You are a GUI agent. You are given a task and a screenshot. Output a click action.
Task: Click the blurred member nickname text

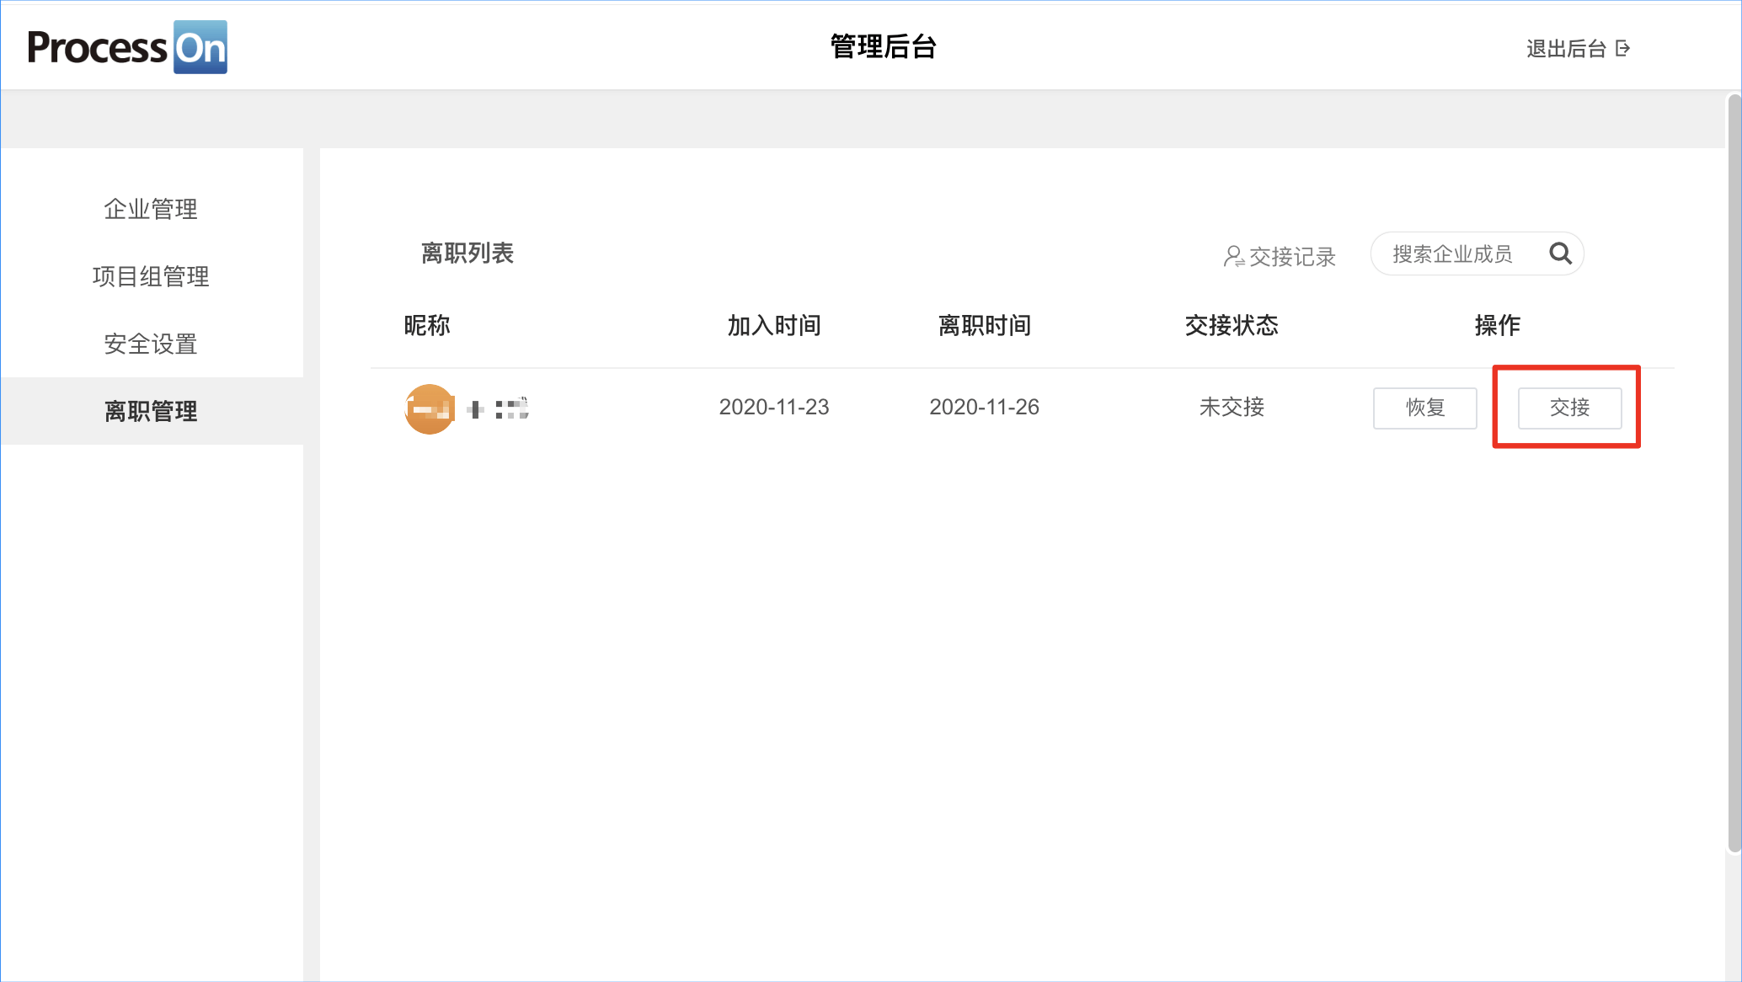click(x=499, y=409)
